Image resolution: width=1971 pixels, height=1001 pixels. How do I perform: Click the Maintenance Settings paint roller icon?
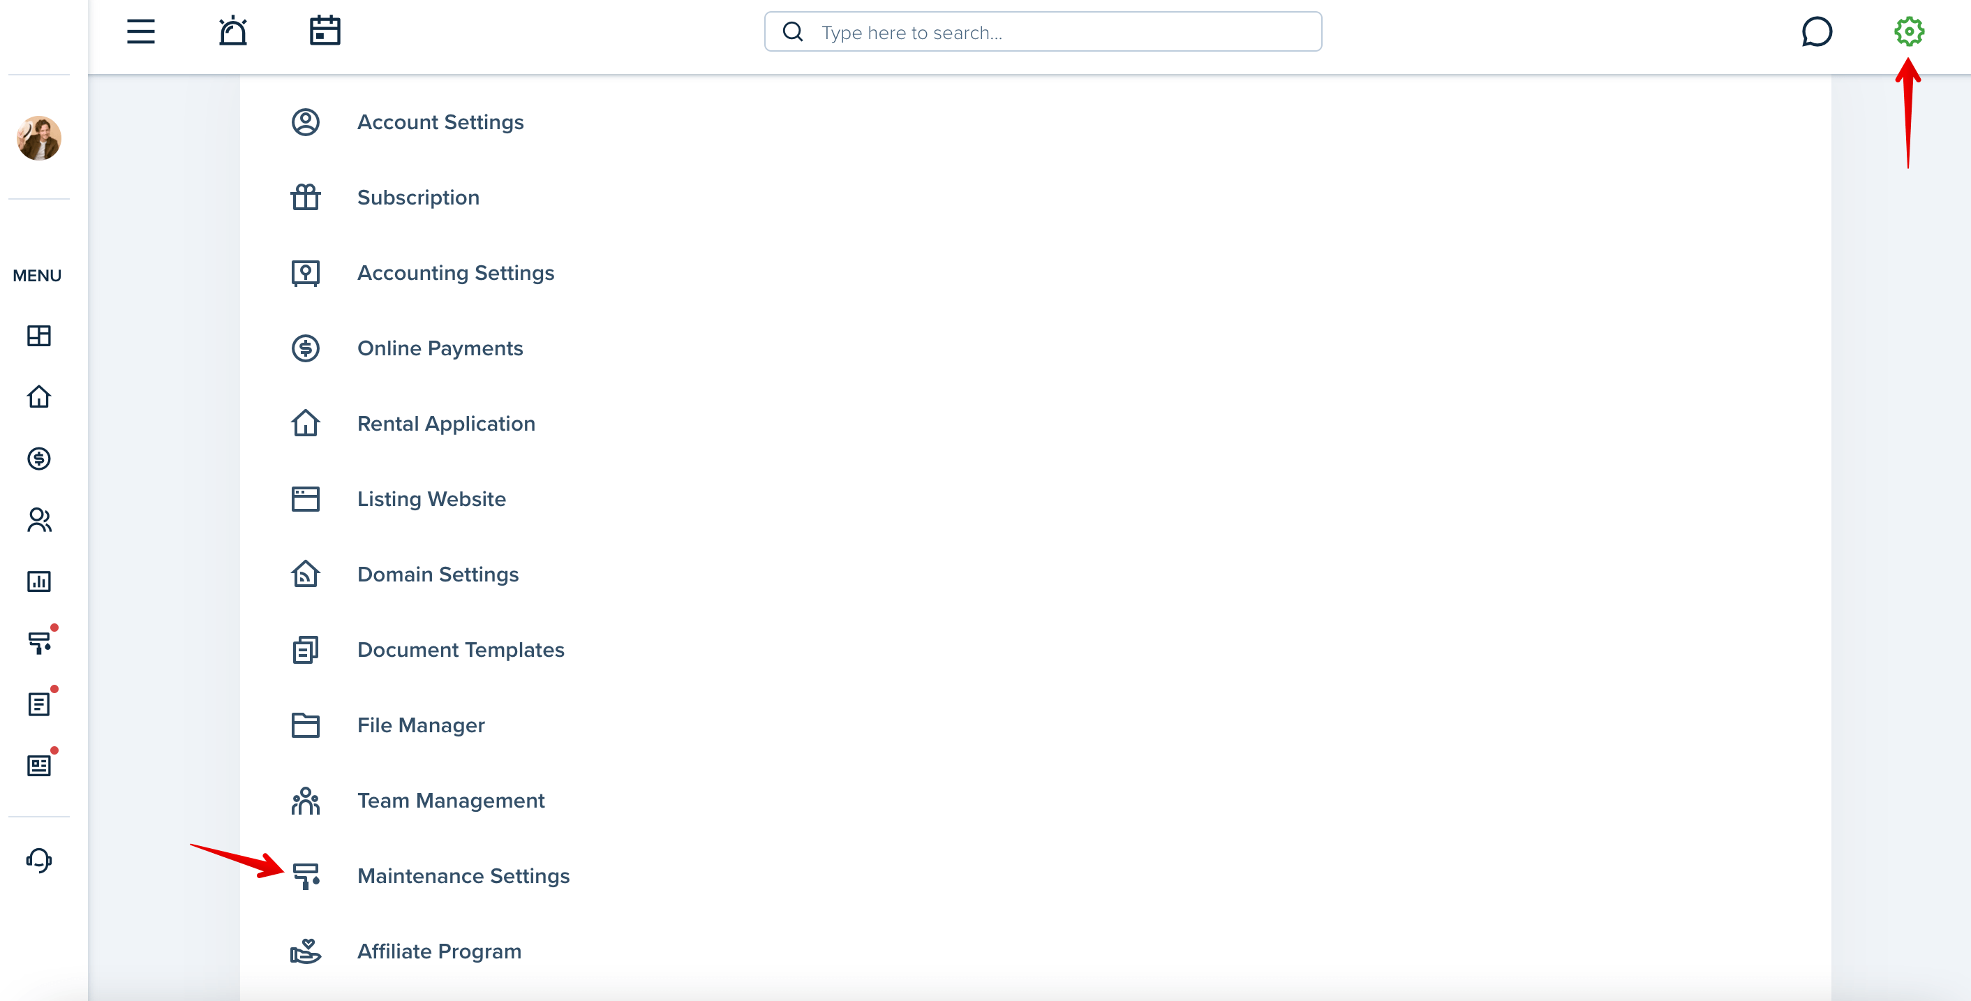pyautogui.click(x=305, y=876)
